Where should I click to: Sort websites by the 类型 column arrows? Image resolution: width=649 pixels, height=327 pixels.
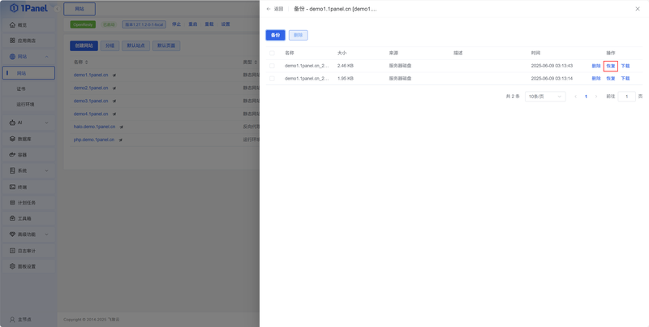click(x=256, y=62)
